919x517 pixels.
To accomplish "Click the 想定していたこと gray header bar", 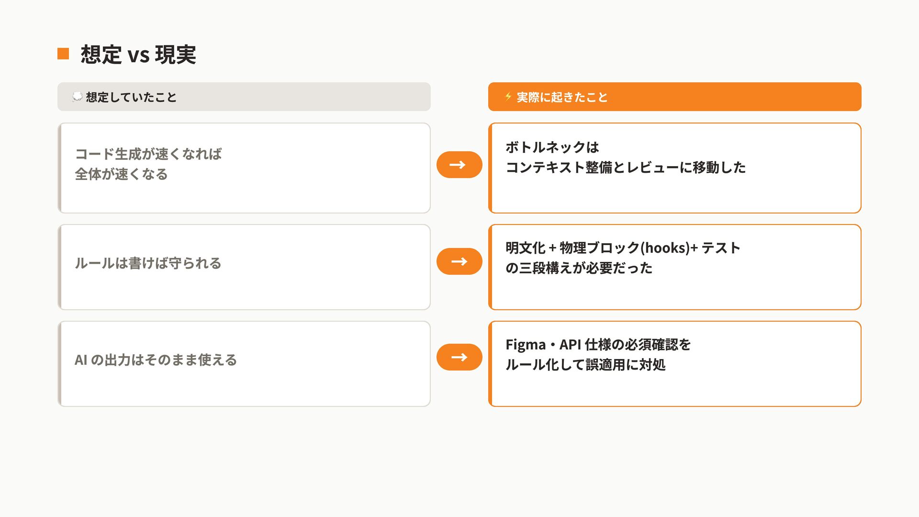I will click(244, 97).
